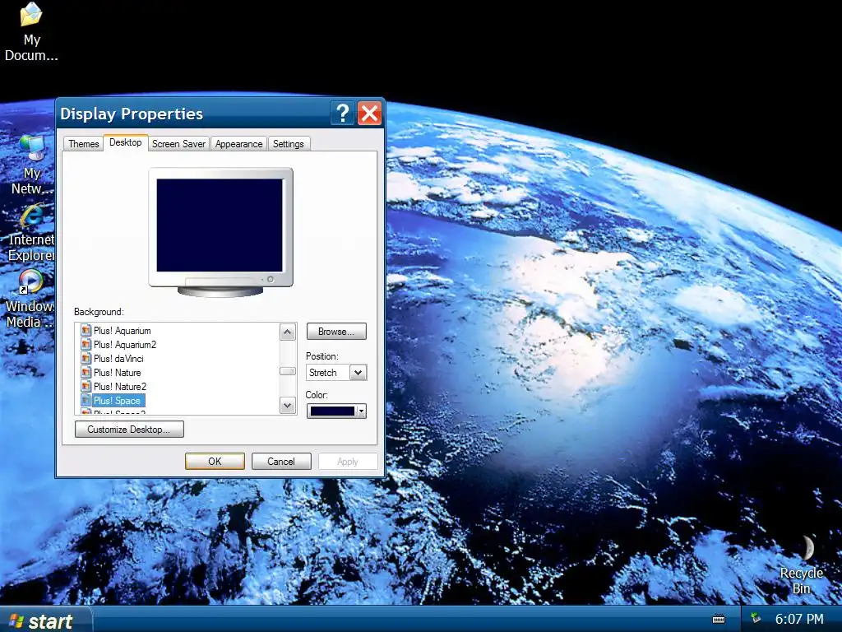Confirm with the OK button
This screenshot has width=842, height=632.
coord(215,461)
